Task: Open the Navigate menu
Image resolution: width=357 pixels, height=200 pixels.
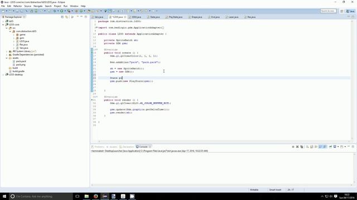Action: point(38,6)
